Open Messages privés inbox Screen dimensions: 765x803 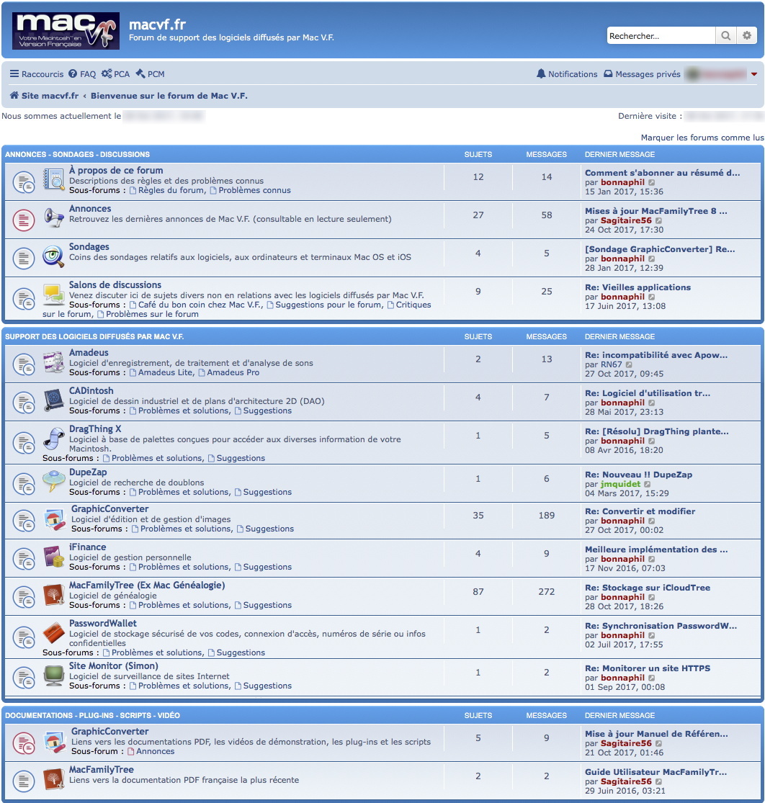[642, 73]
